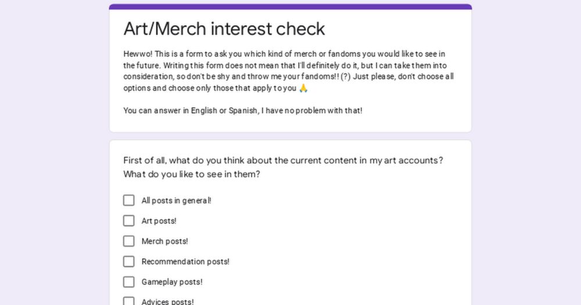581x305 pixels.
Task: Click the 'Merch posts!' option label
Action: point(164,241)
